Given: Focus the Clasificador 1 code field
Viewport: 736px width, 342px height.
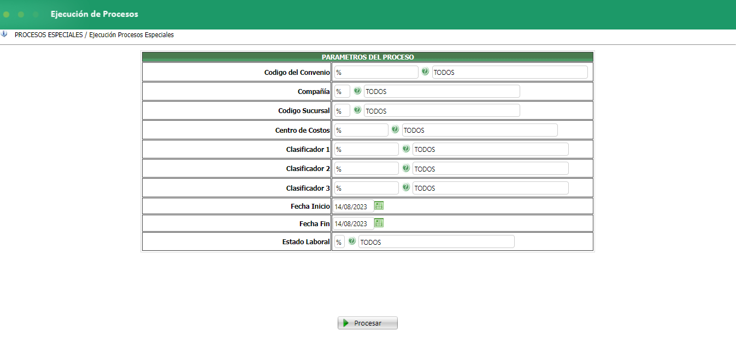Looking at the screenshot, I should pyautogui.click(x=367, y=149).
